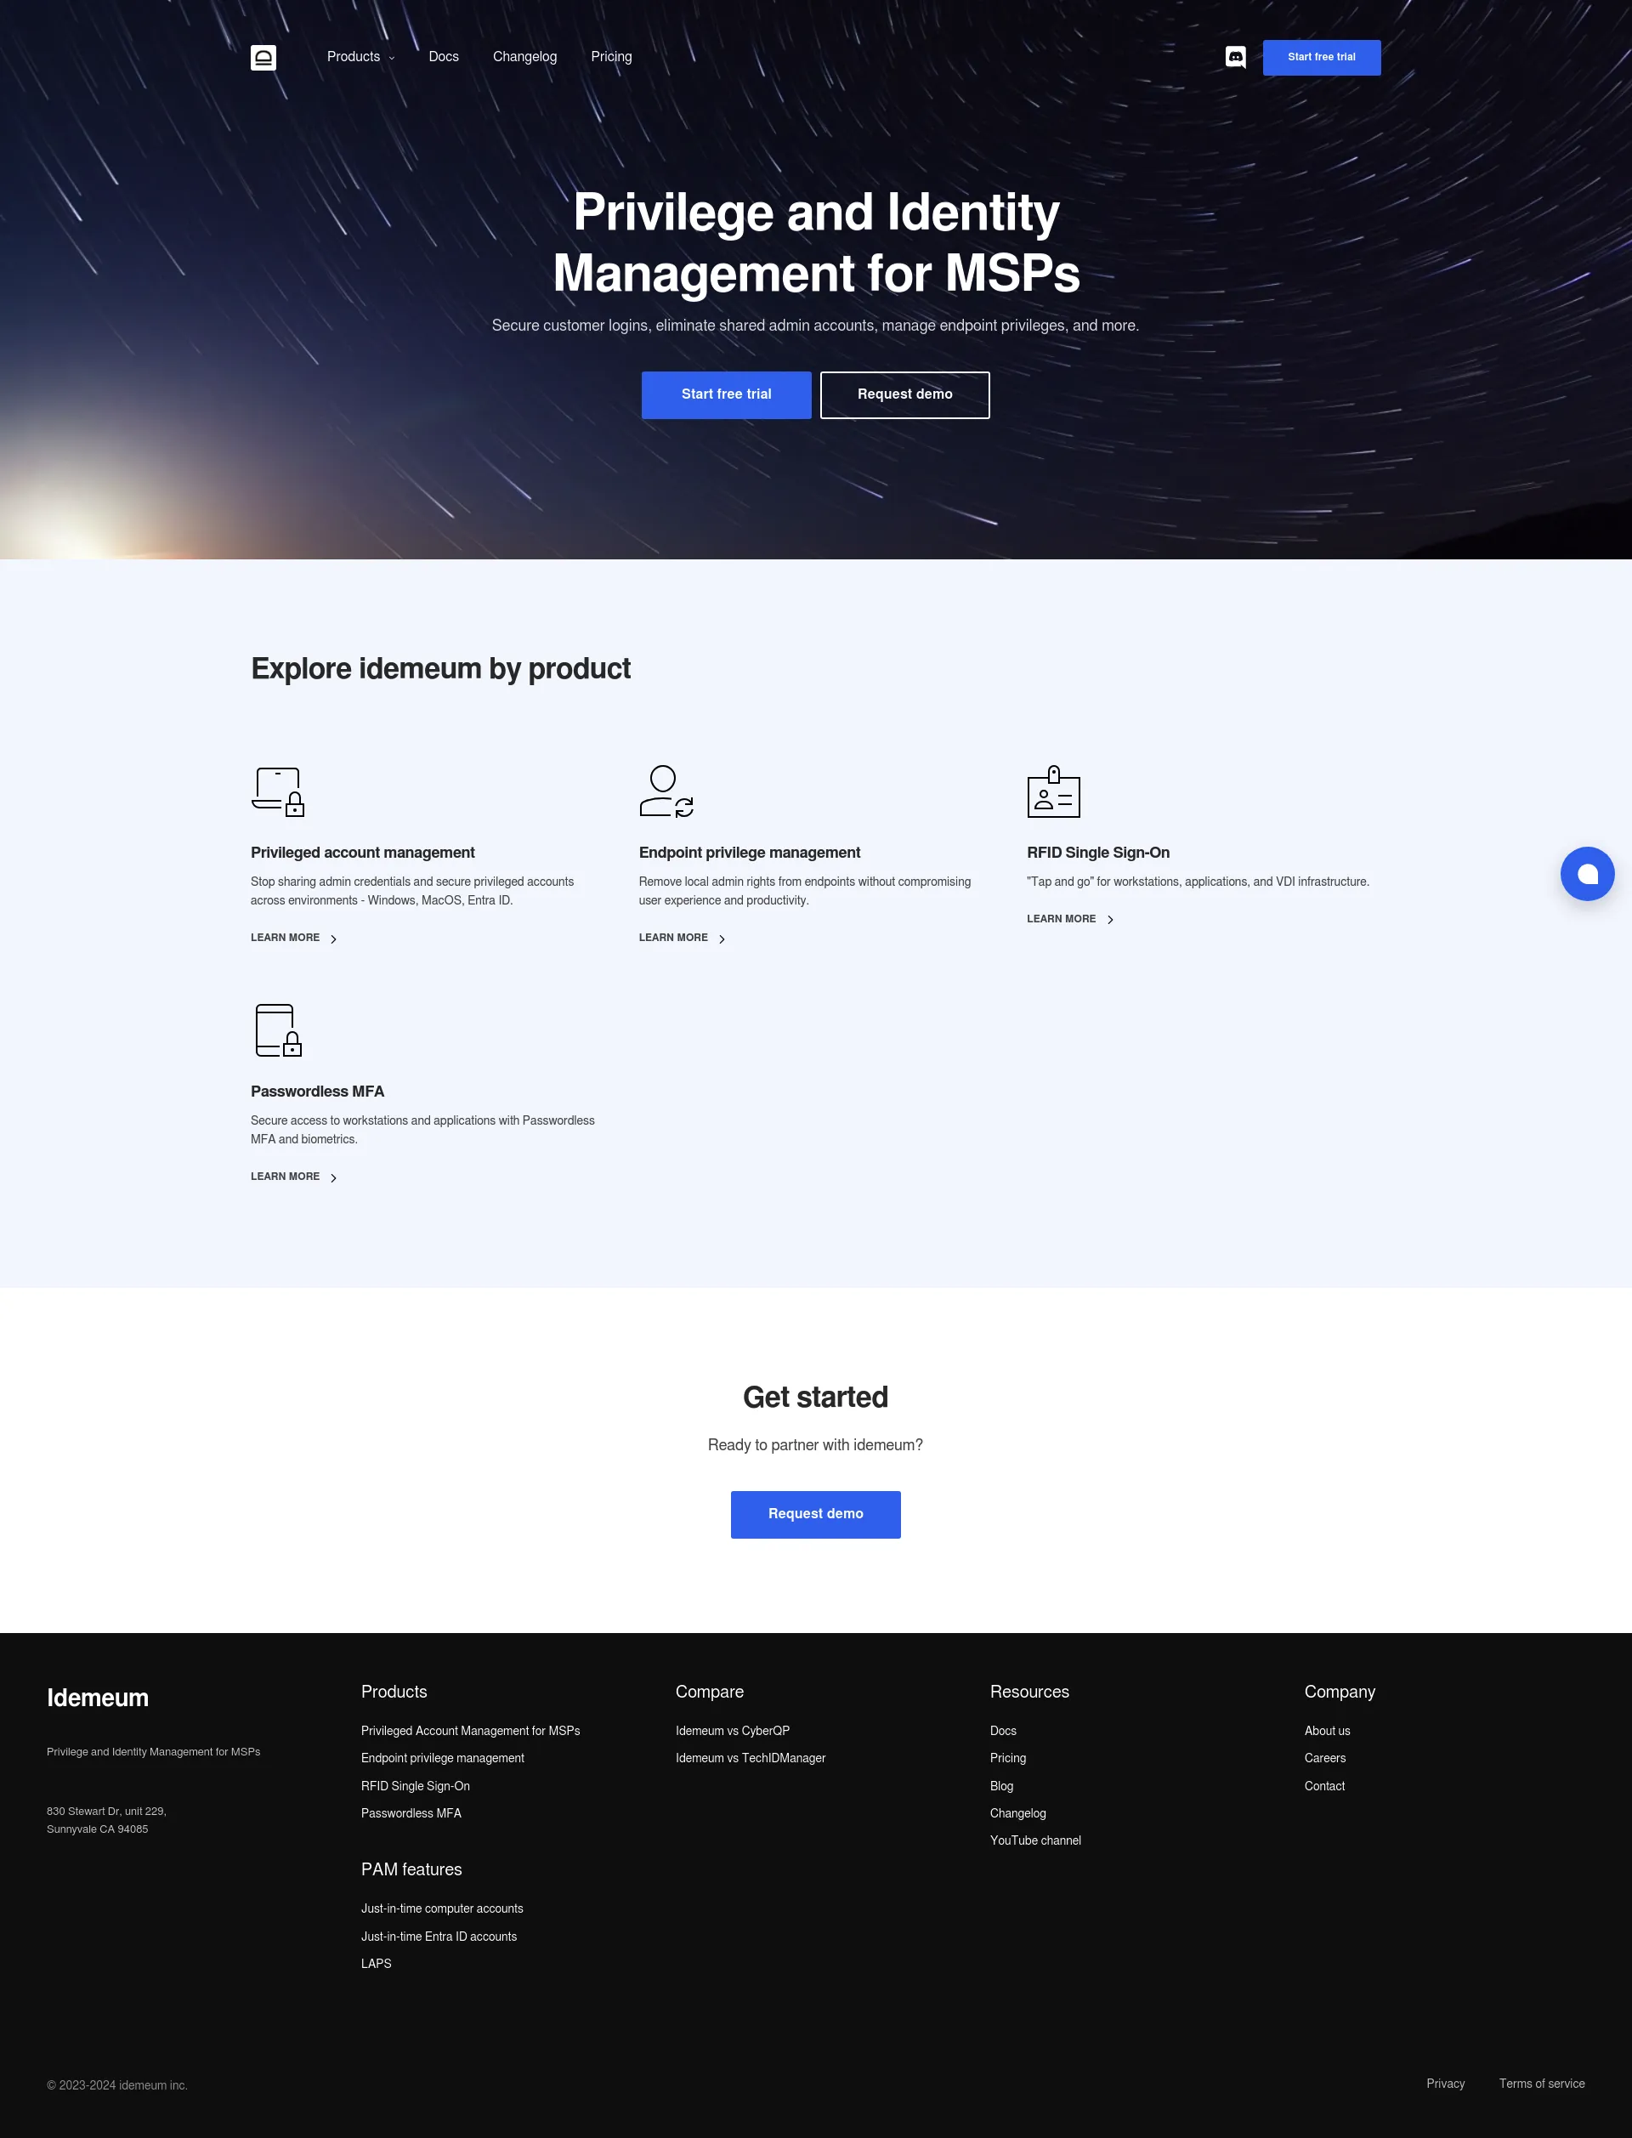Click Request demo under Get started
Viewport: 1632px width, 2138px height.
[x=815, y=1514]
